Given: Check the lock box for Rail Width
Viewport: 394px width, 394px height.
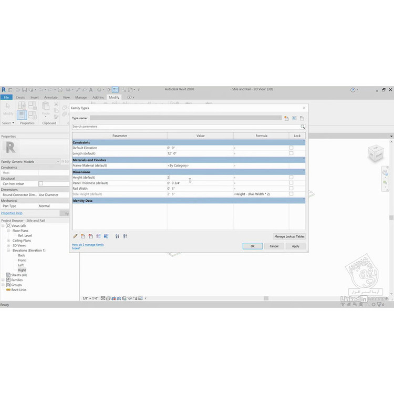Looking at the screenshot, I should [x=292, y=188].
